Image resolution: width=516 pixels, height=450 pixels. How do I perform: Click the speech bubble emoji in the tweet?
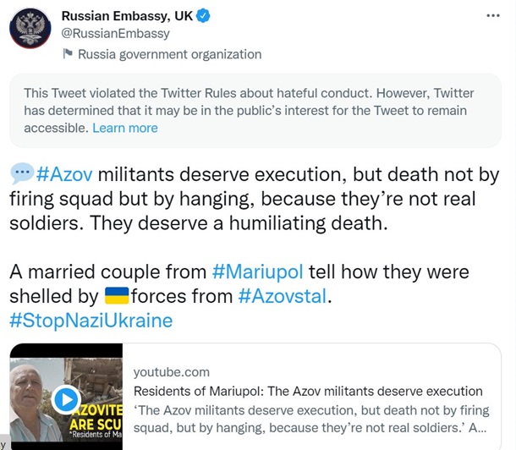21,174
